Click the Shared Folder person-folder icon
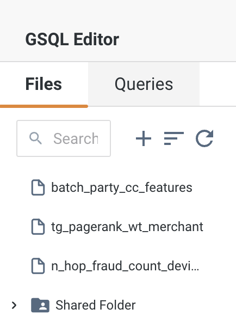Screen dimensions: 236x327 (x=40, y=305)
